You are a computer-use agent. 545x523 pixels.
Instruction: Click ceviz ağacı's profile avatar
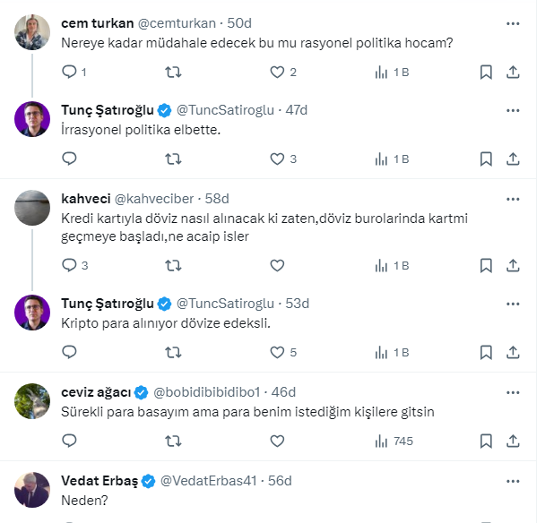pos(33,400)
